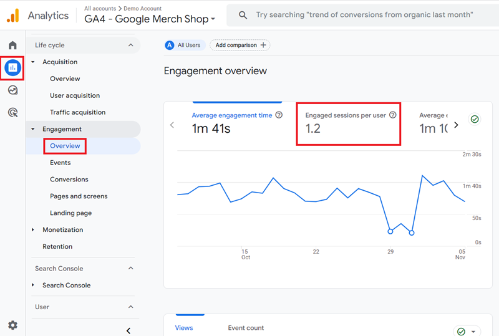Select the Engaged sessions per user metric
This screenshot has width=499, height=336.
349,124
